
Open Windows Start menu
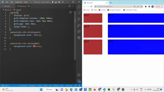pyautogui.click(x=41, y=89)
